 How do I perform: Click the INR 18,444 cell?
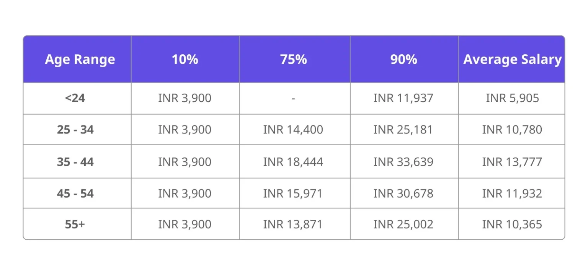pyautogui.click(x=293, y=162)
